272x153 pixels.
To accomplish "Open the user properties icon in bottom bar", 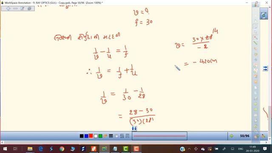I will coord(263,136).
